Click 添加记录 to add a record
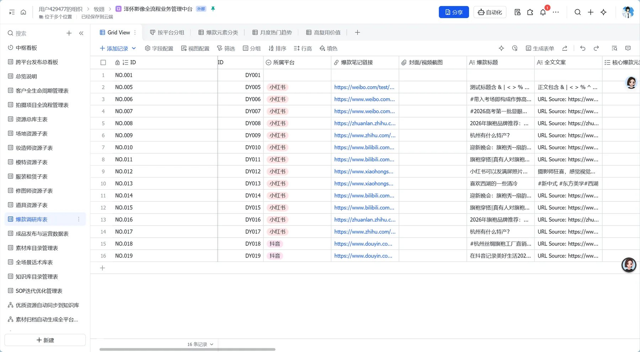This screenshot has height=352, width=640. 114,48
